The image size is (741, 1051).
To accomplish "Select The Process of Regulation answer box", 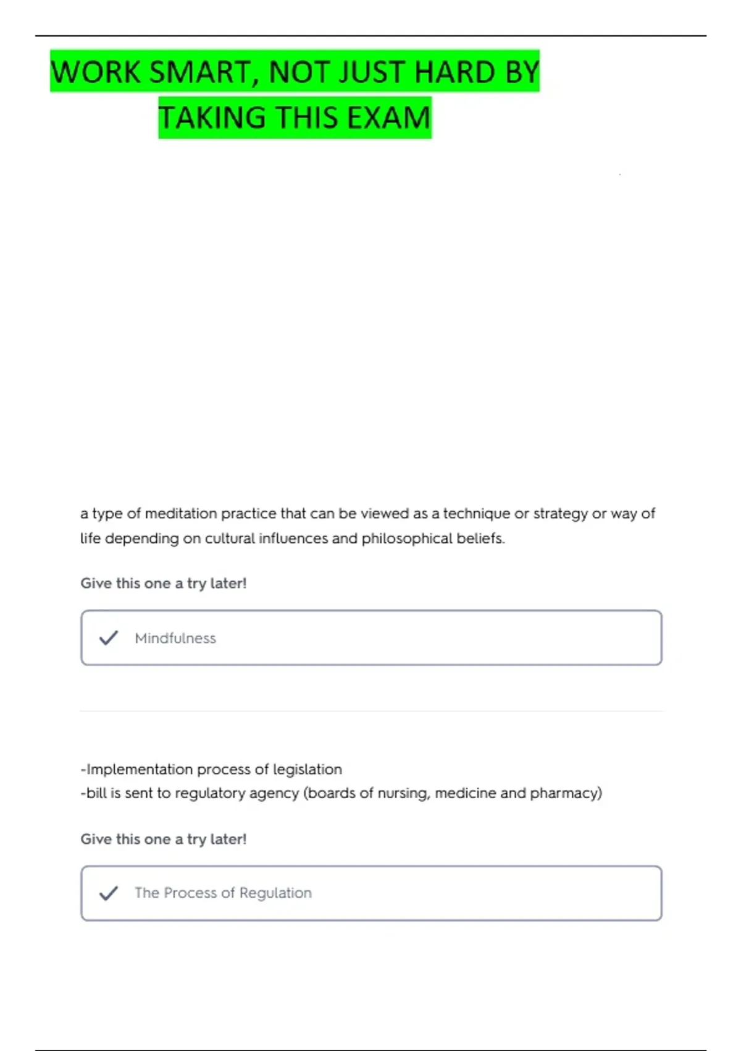I will 371,893.
